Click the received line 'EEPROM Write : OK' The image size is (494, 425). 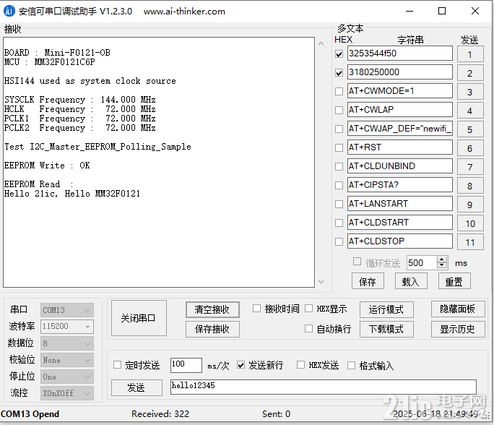tap(47, 166)
